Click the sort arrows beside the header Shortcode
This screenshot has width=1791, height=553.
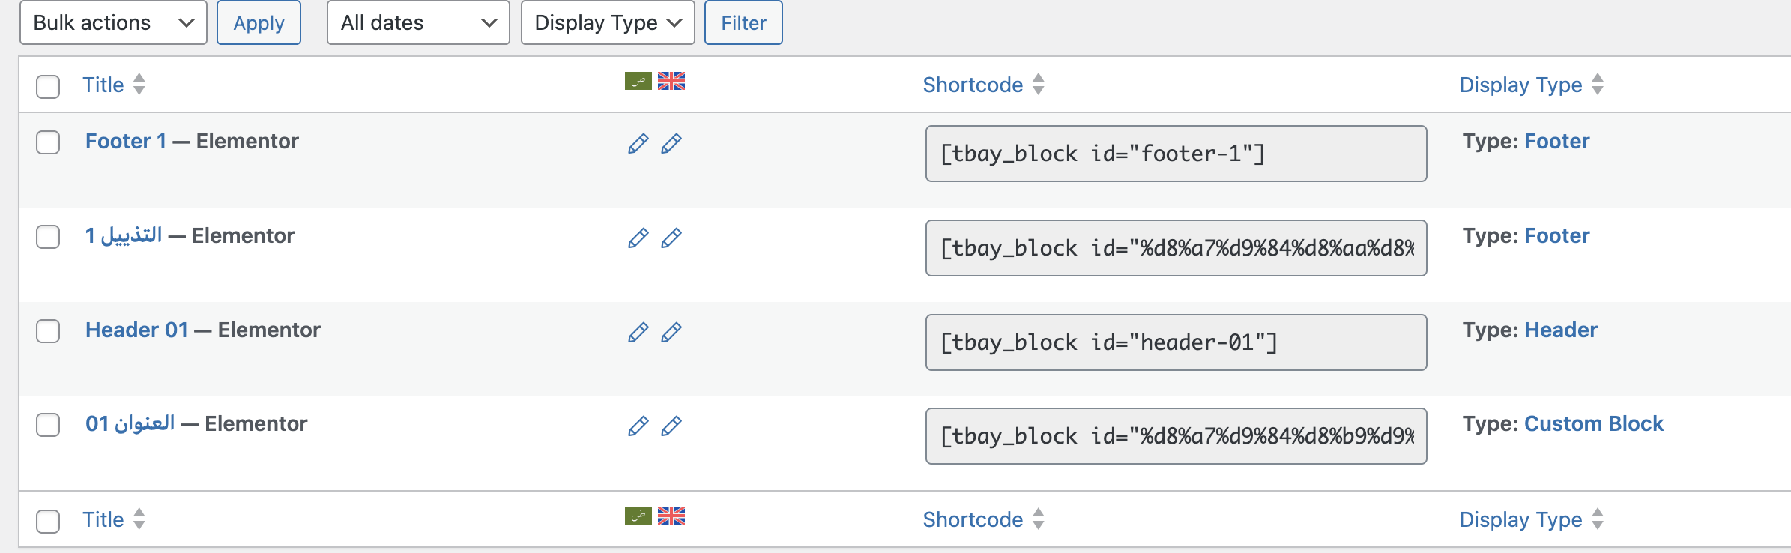click(x=1038, y=84)
